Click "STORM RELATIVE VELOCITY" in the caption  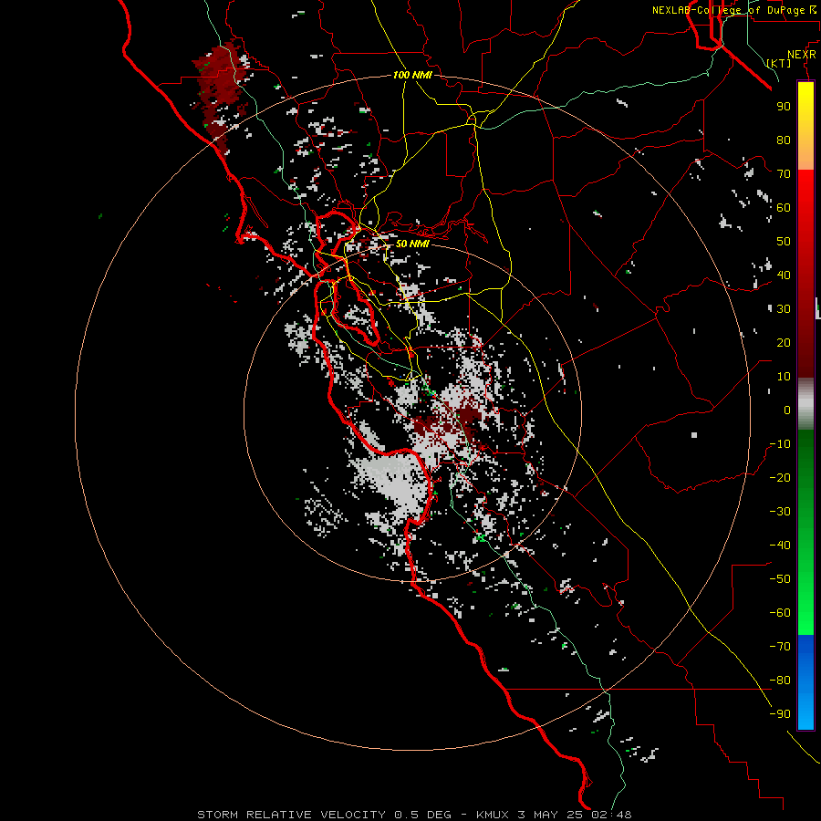pos(293,815)
